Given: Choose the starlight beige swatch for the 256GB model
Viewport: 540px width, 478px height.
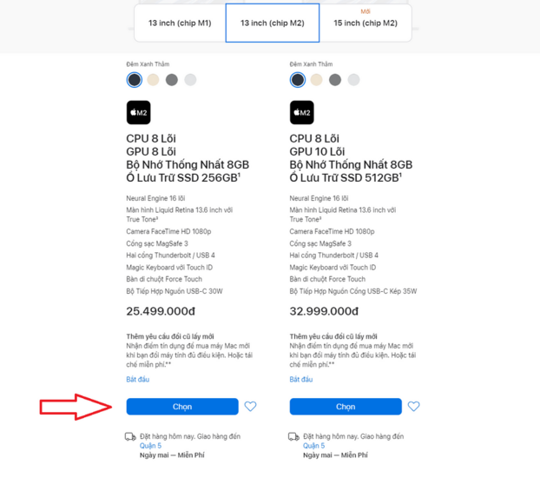Looking at the screenshot, I should pyautogui.click(x=153, y=80).
